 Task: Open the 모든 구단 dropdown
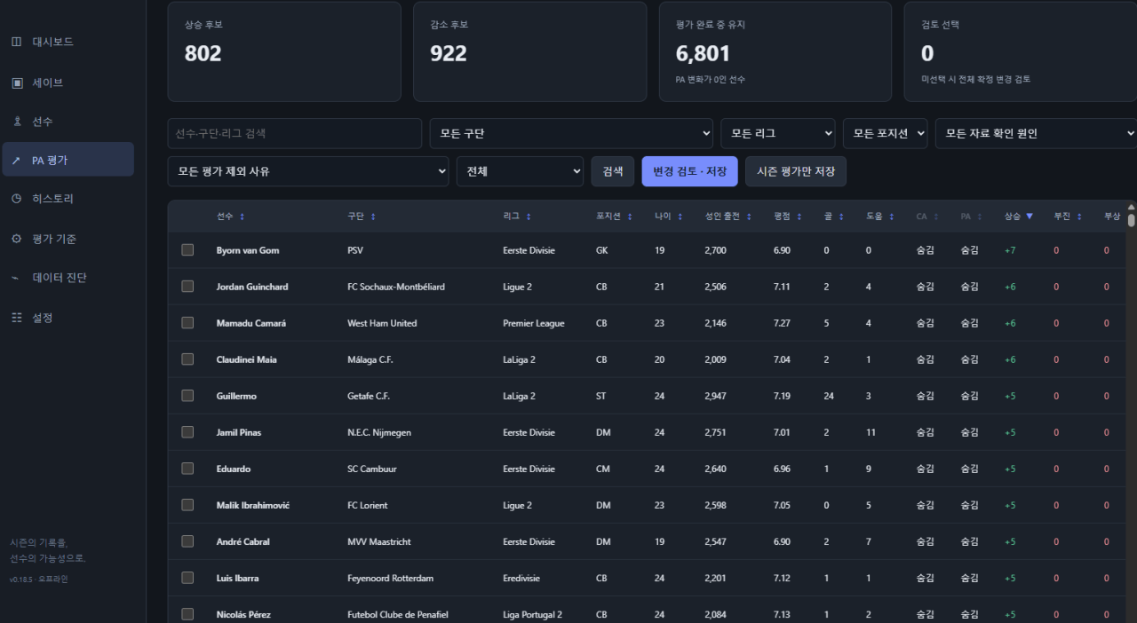(x=571, y=133)
